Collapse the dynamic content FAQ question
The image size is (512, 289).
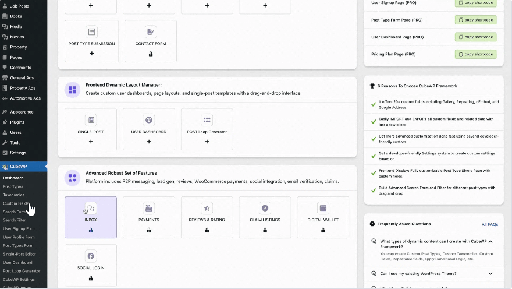(490, 241)
